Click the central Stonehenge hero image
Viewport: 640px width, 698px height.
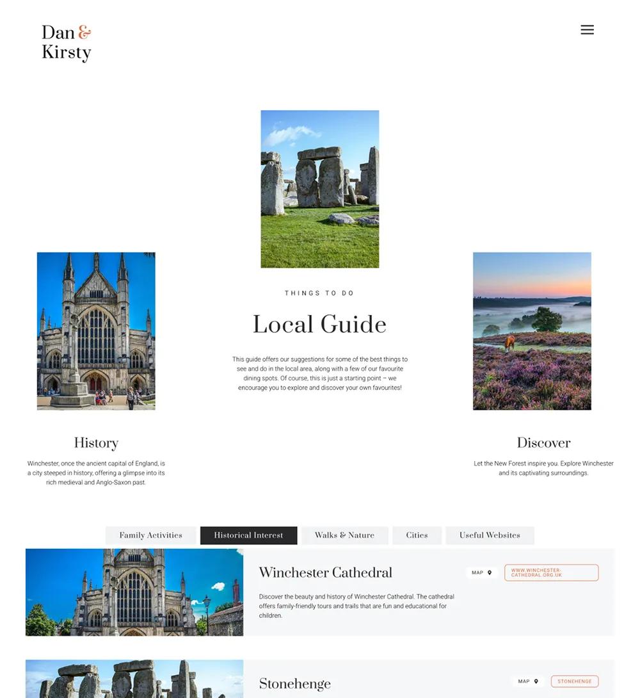coord(319,188)
